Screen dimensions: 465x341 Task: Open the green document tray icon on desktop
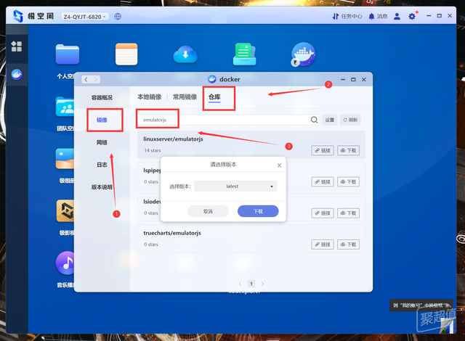[x=244, y=54]
